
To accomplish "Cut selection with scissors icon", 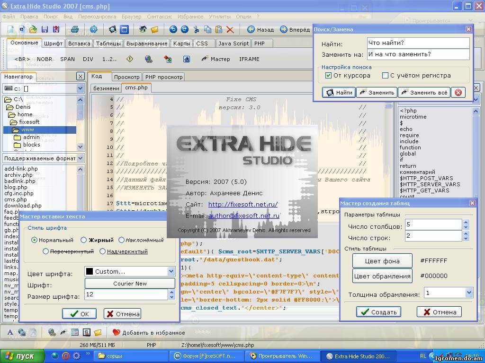I will pyautogui.click(x=196, y=30).
